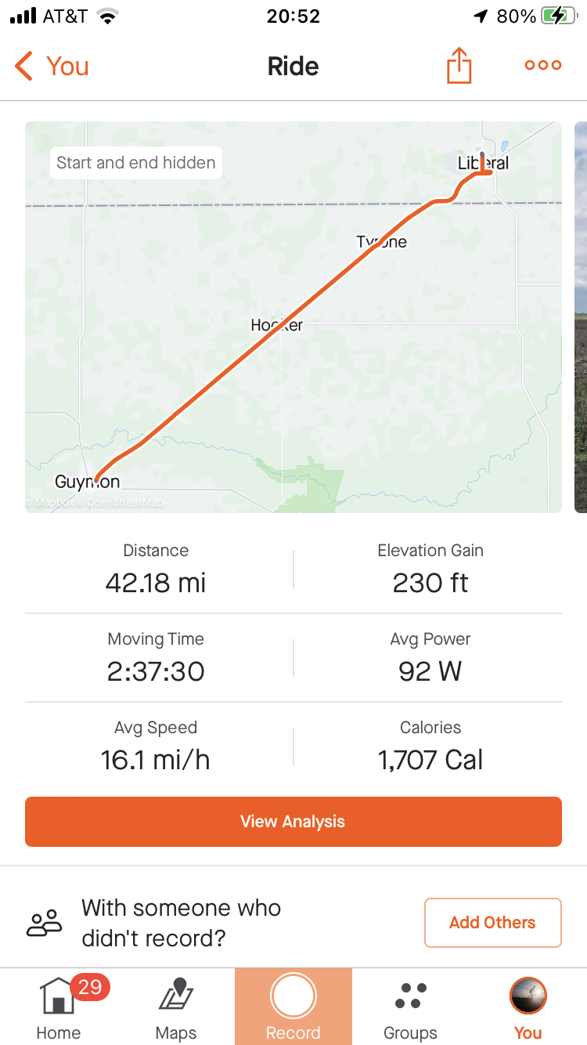Image resolution: width=587 pixels, height=1045 pixels.
Task: Tap the View Analysis button
Action: point(293,822)
